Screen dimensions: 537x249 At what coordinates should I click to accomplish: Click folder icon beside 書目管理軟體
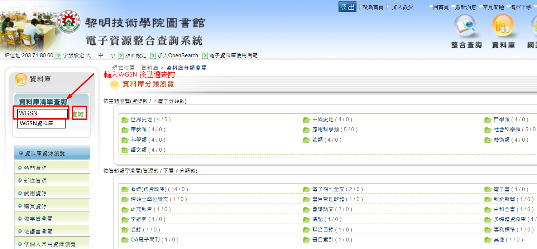click(x=307, y=200)
